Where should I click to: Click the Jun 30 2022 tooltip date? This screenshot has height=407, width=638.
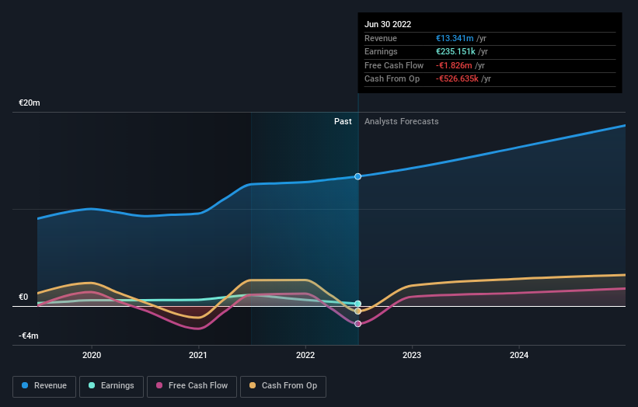pos(388,24)
